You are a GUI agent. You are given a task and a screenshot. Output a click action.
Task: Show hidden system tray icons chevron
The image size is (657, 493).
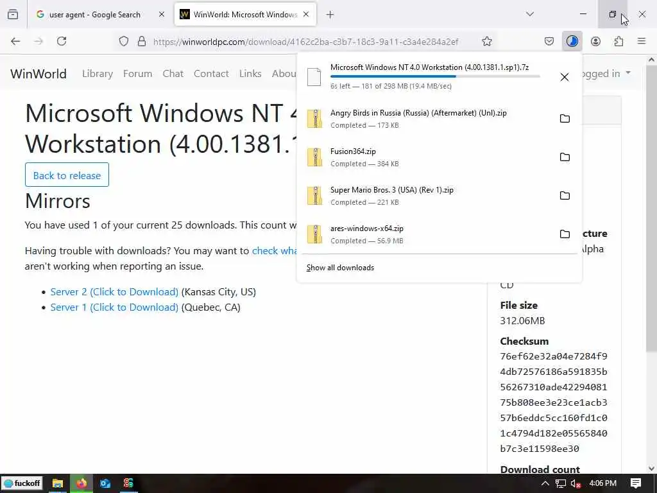pos(545,483)
